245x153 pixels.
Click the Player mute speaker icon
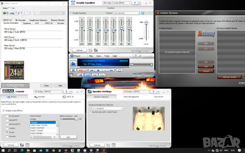[x=132, y=65]
